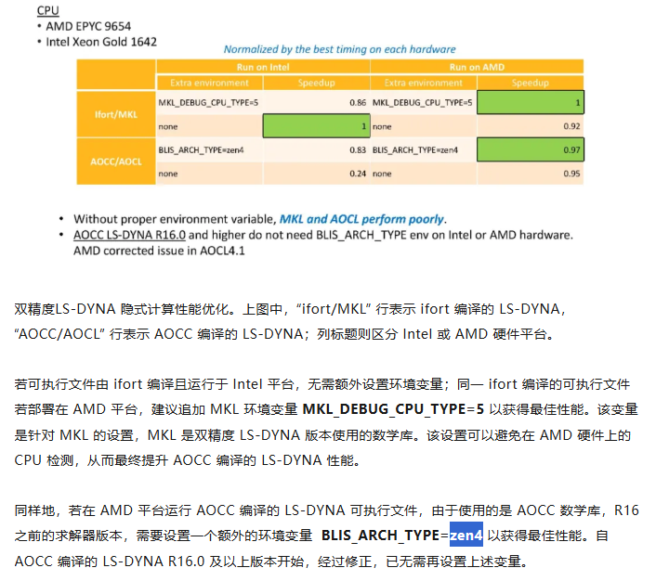Viewport: 656px width, 581px height.
Task: Click the italic caption 'Normalized by the best timing'
Action: (339, 49)
